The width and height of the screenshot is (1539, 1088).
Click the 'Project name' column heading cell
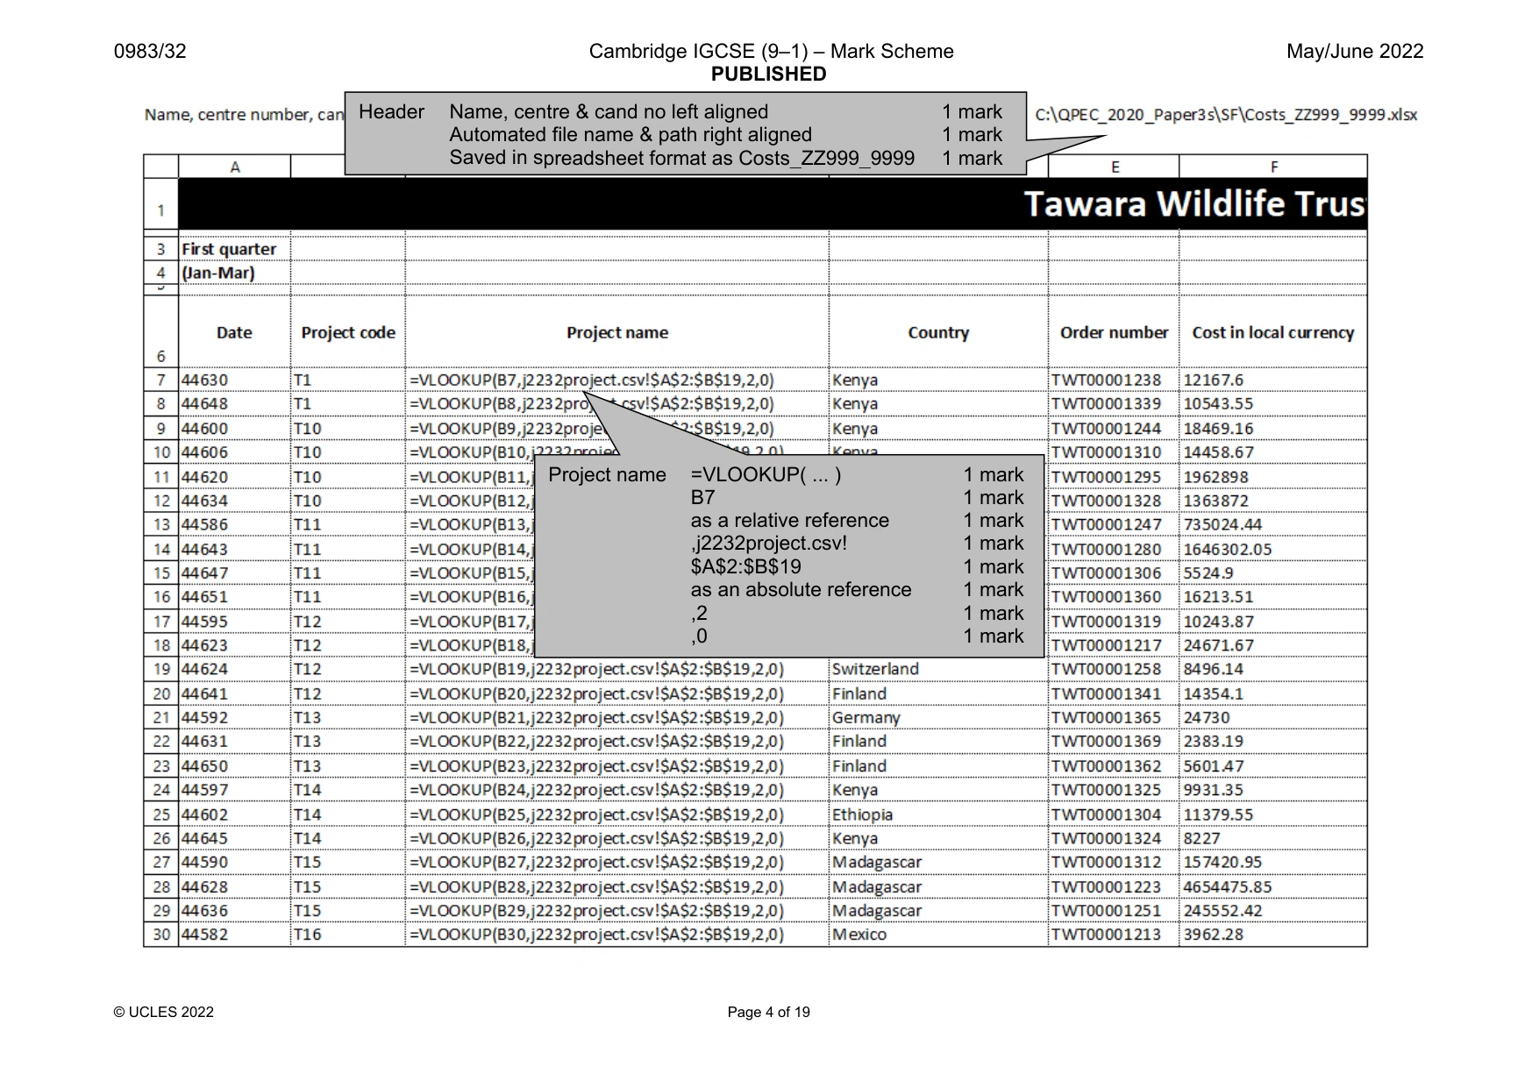point(616,332)
